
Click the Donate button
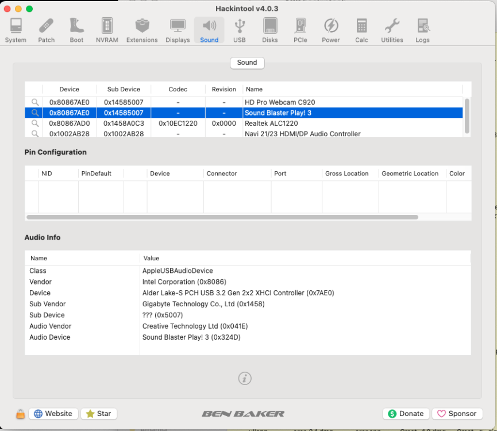(x=406, y=414)
